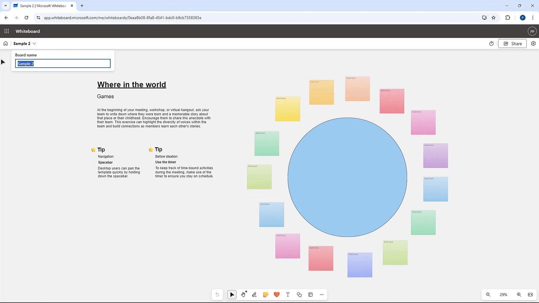Open the tab search dropdown

(x=5, y=6)
